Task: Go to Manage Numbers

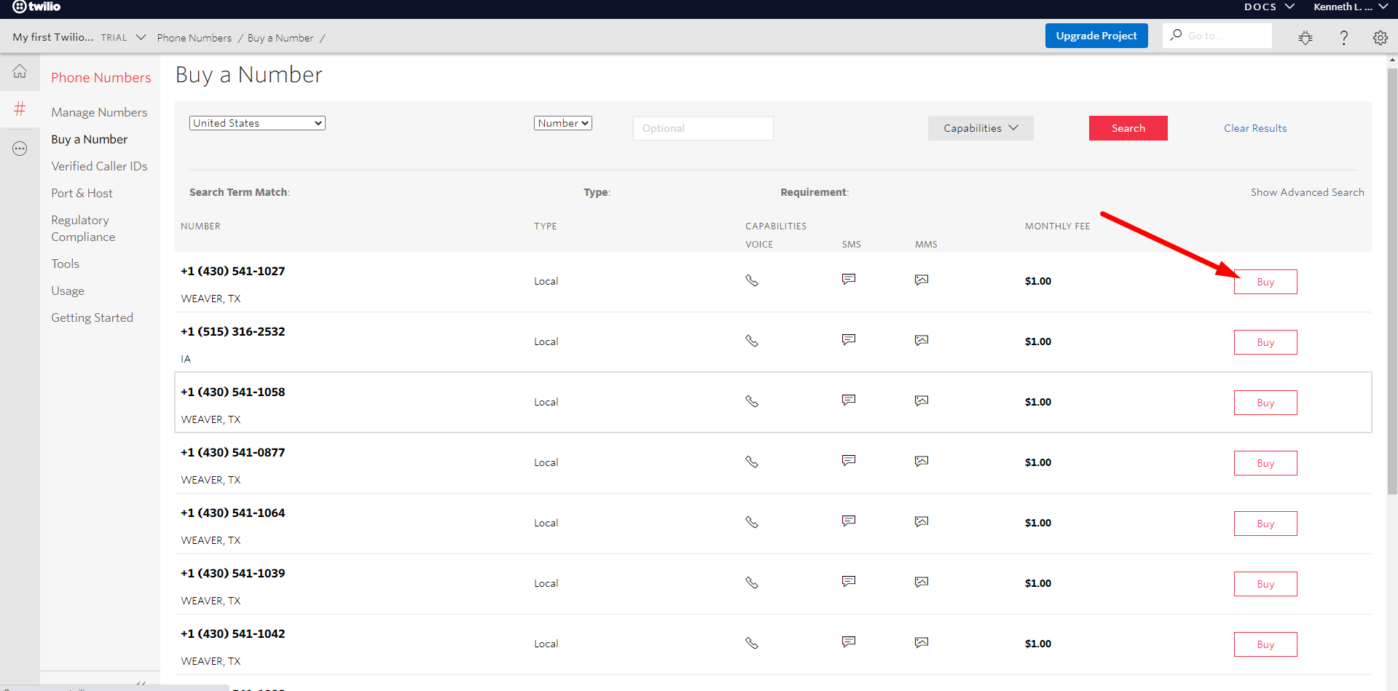Action: (99, 112)
